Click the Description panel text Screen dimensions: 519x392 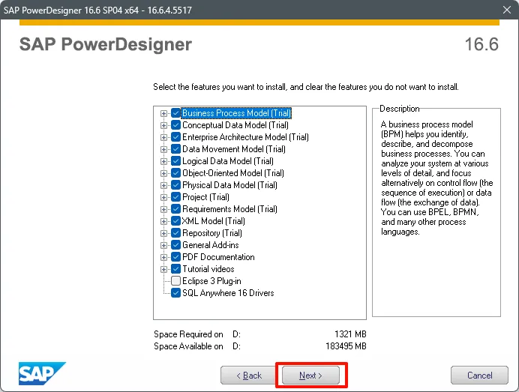tap(436, 178)
